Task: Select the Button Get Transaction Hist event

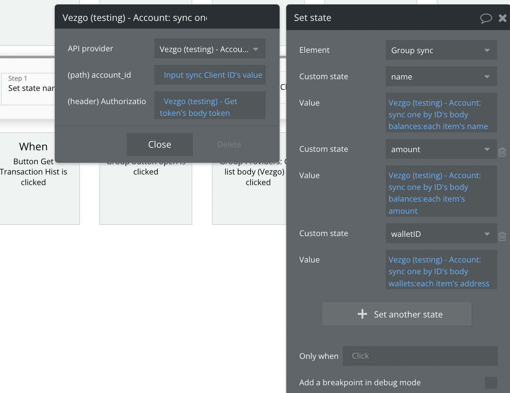Action: 33,172
